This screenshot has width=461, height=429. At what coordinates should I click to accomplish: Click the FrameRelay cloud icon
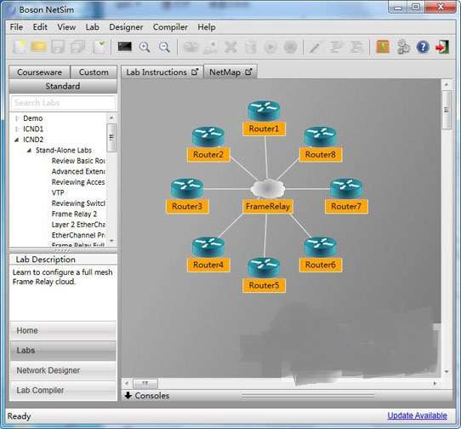point(268,188)
